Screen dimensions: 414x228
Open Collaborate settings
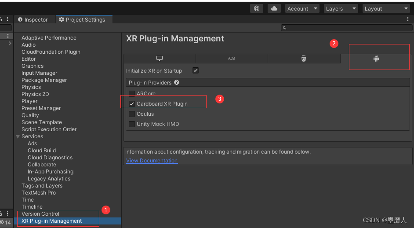(42, 165)
